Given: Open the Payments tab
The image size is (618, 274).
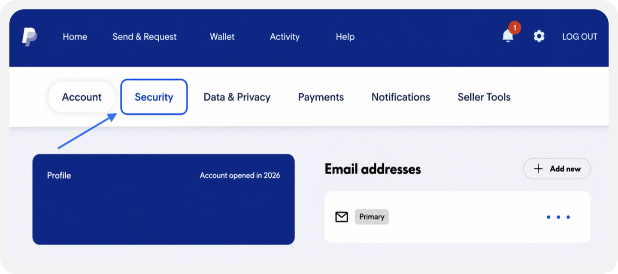Looking at the screenshot, I should tap(321, 97).
